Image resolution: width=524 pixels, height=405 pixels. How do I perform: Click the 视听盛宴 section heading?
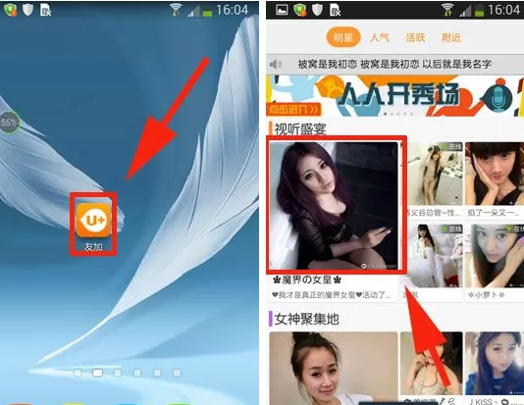(x=300, y=129)
